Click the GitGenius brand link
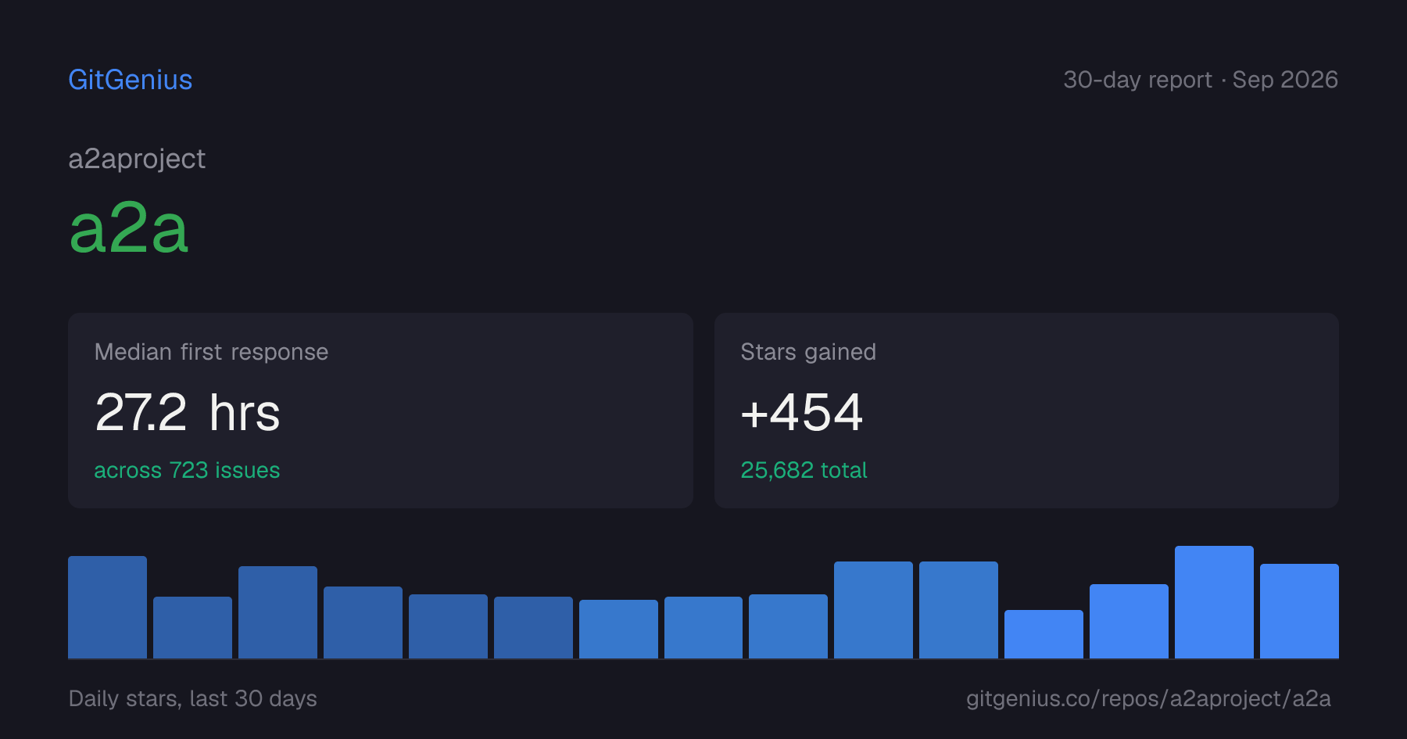 [x=131, y=80]
